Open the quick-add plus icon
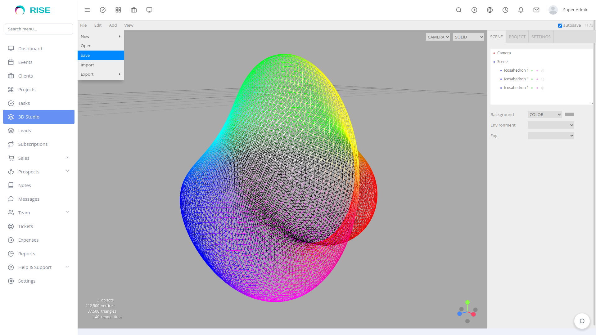596x335 pixels. click(x=474, y=10)
